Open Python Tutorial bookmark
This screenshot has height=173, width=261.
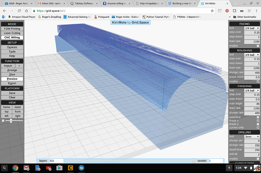(156, 17)
